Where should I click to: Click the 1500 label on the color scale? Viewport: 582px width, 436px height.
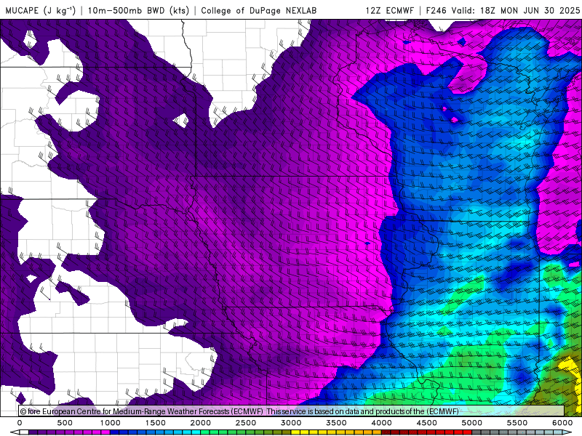(155, 423)
